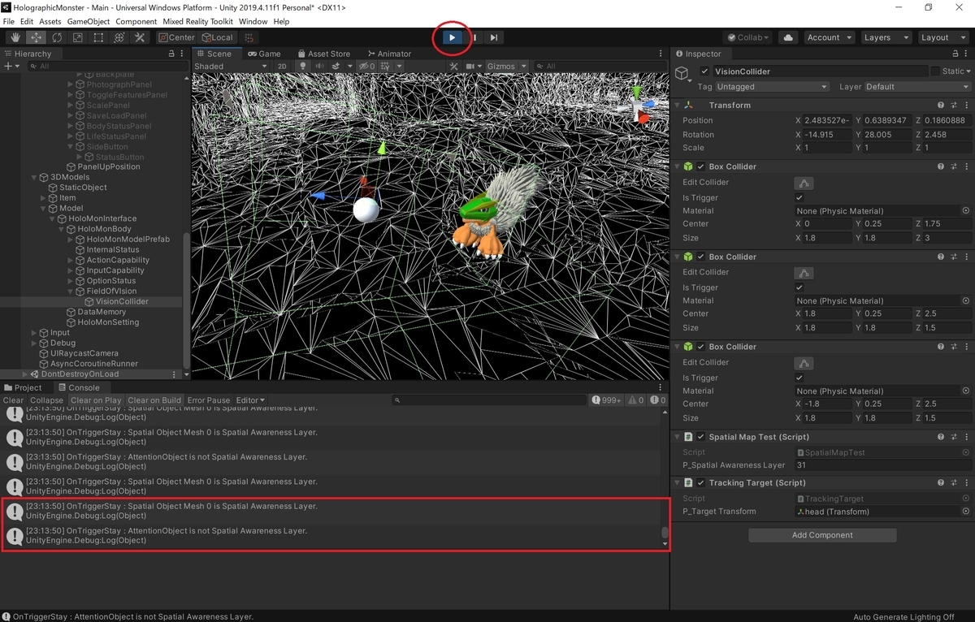Open the Component menu
975x622 pixels.
[136, 21]
